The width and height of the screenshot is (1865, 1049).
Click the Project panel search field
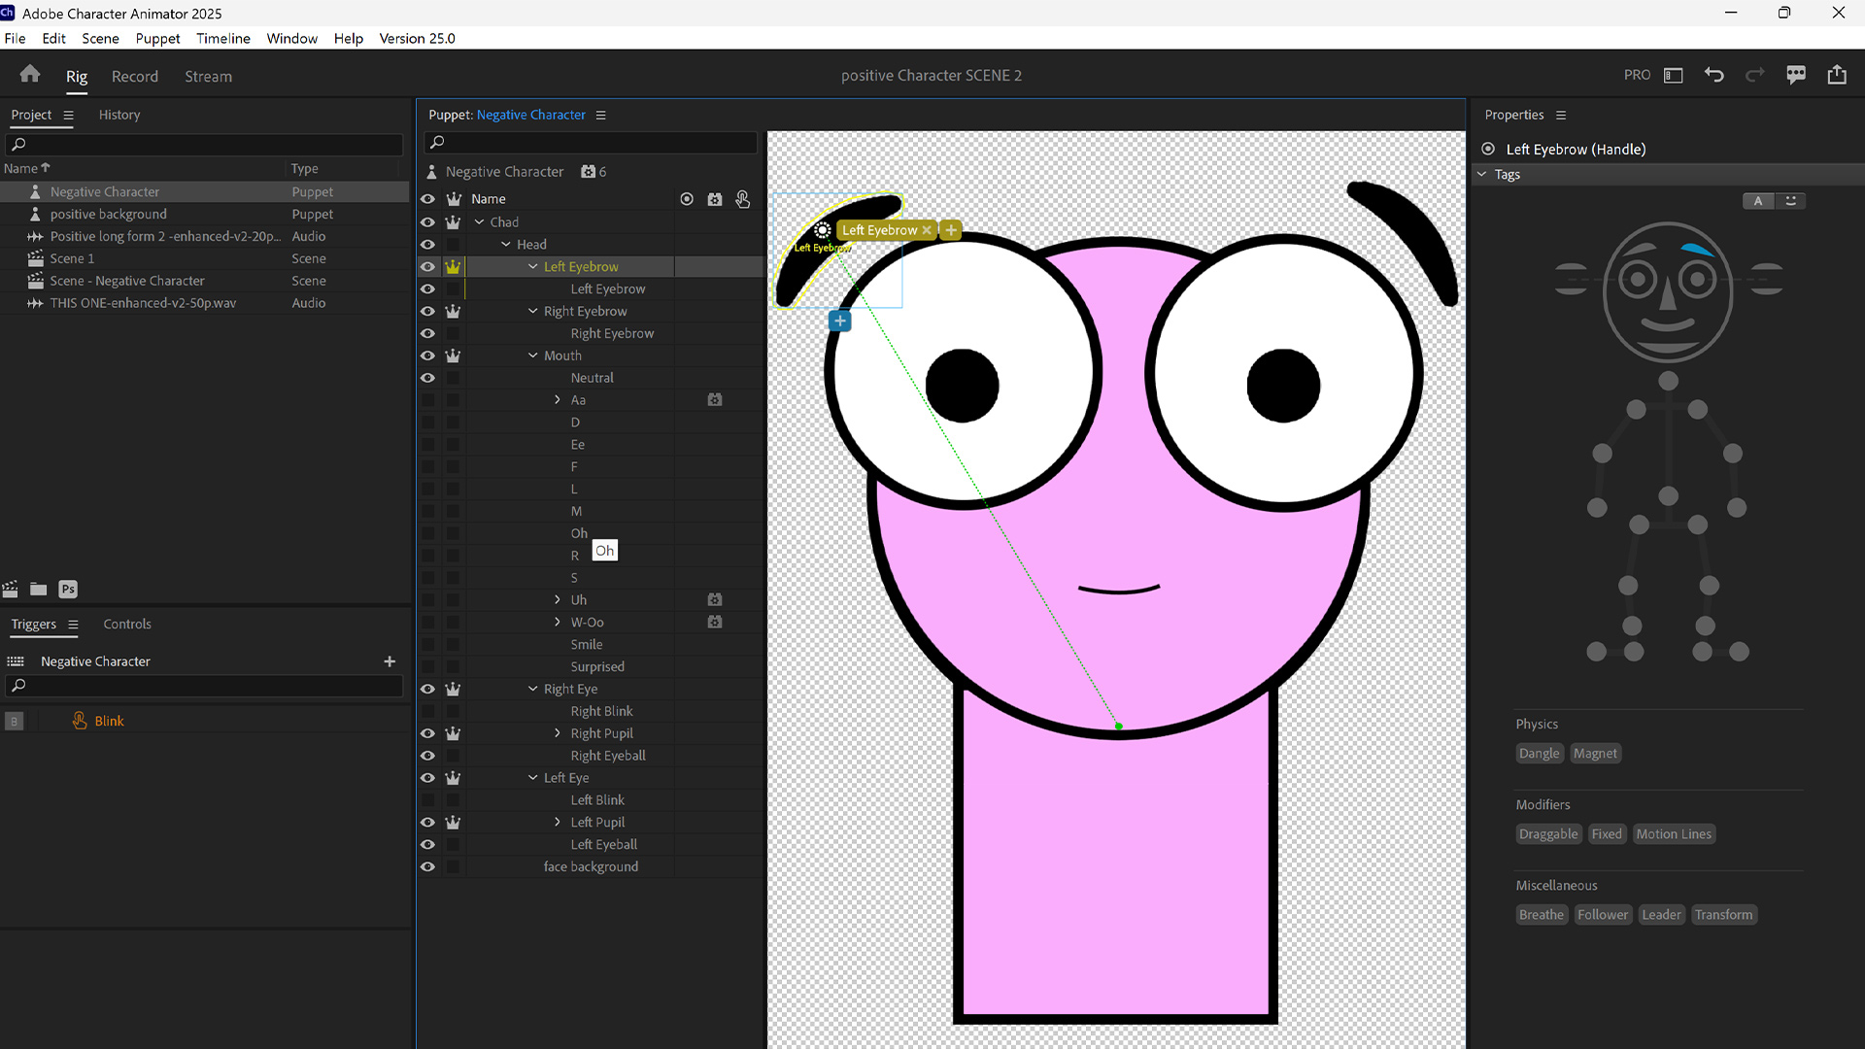(x=204, y=144)
